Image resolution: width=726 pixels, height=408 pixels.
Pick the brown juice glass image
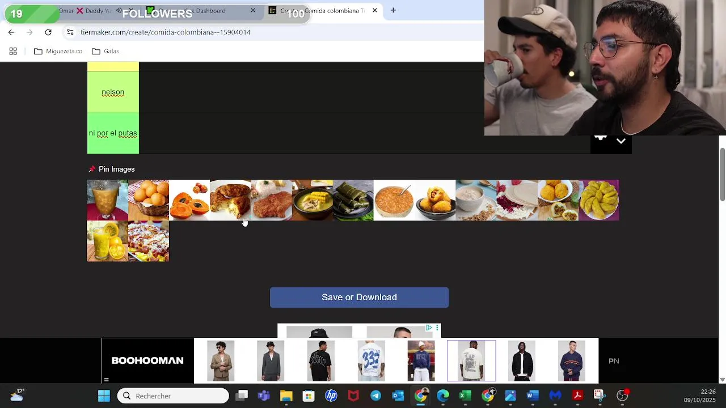click(107, 200)
